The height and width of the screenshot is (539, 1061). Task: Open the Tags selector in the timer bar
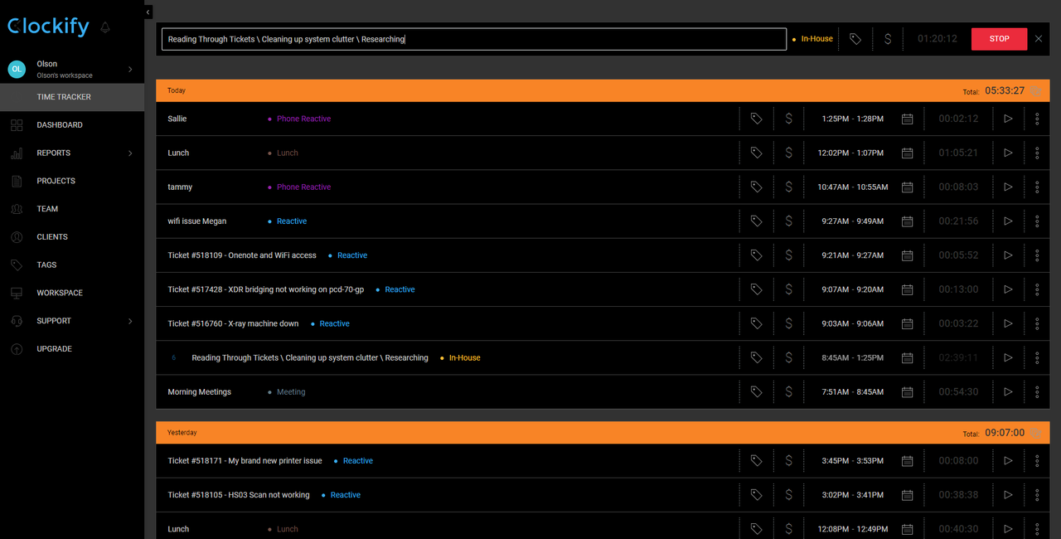pyautogui.click(x=855, y=38)
